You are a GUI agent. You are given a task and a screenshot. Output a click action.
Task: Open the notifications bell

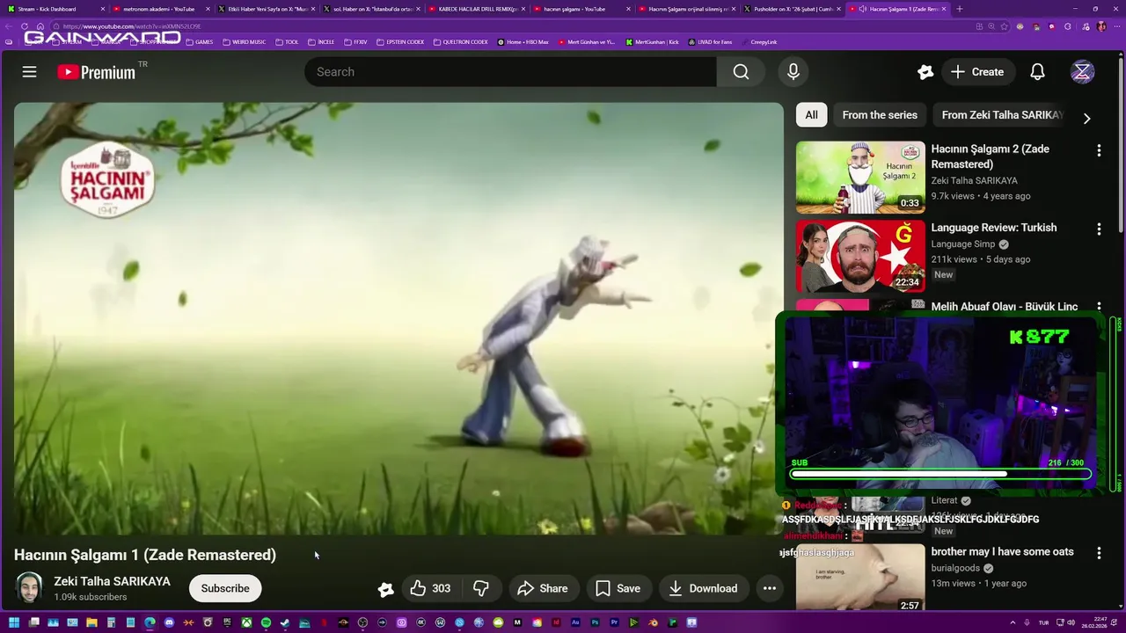(x=1037, y=72)
